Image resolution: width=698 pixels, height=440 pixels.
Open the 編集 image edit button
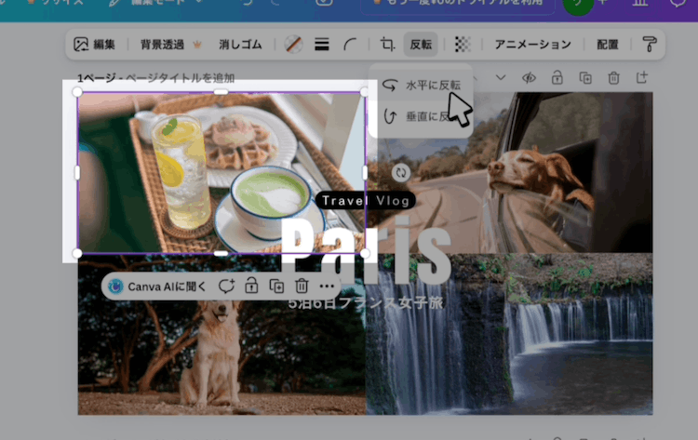[x=94, y=45]
